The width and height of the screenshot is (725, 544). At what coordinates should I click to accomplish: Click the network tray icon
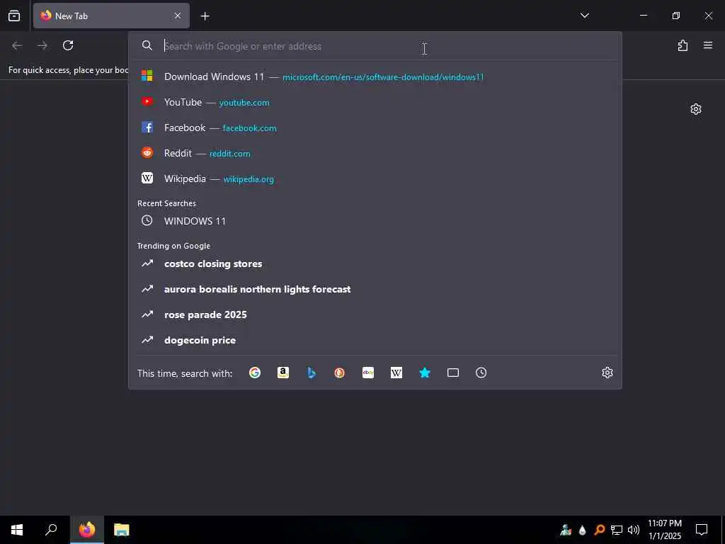click(x=617, y=530)
